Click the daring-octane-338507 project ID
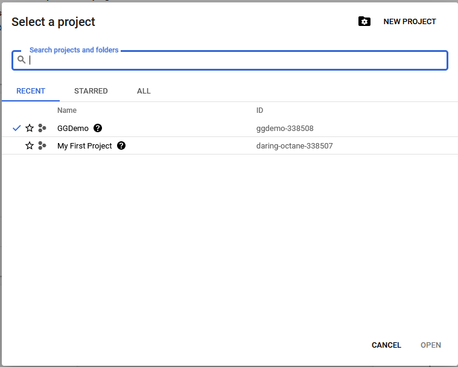 pos(294,146)
